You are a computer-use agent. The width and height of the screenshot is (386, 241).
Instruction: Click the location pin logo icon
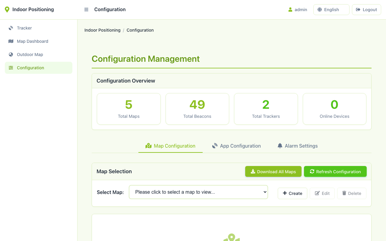[7, 10]
